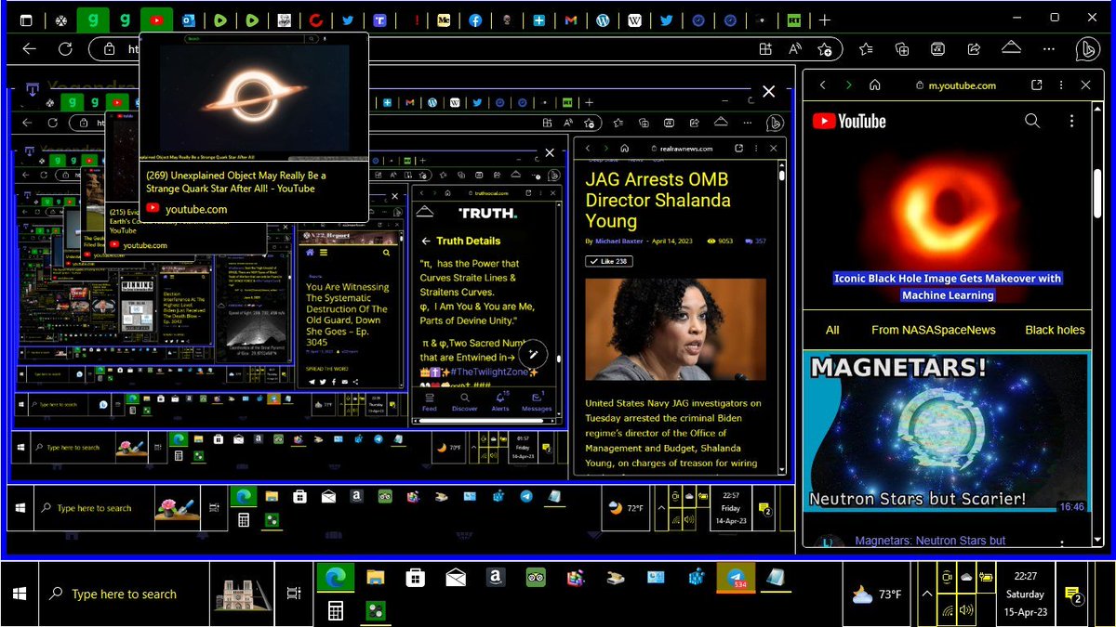The height and width of the screenshot is (627, 1116).
Task: Open Edge Settings and more menu
Action: pyautogui.click(x=1049, y=49)
